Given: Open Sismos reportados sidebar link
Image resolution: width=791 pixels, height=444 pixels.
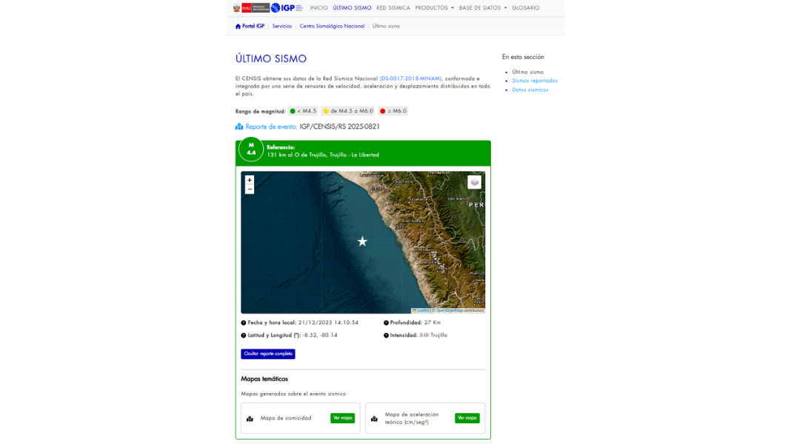Looking at the screenshot, I should pyautogui.click(x=535, y=81).
